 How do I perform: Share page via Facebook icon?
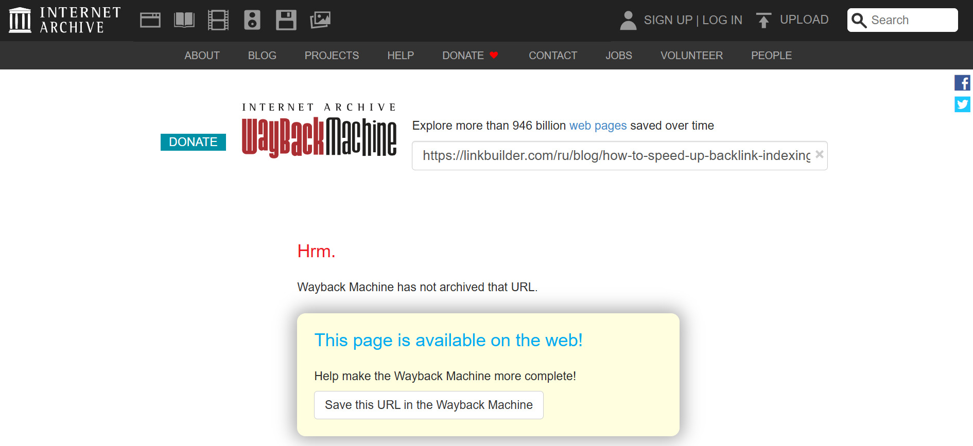click(962, 83)
